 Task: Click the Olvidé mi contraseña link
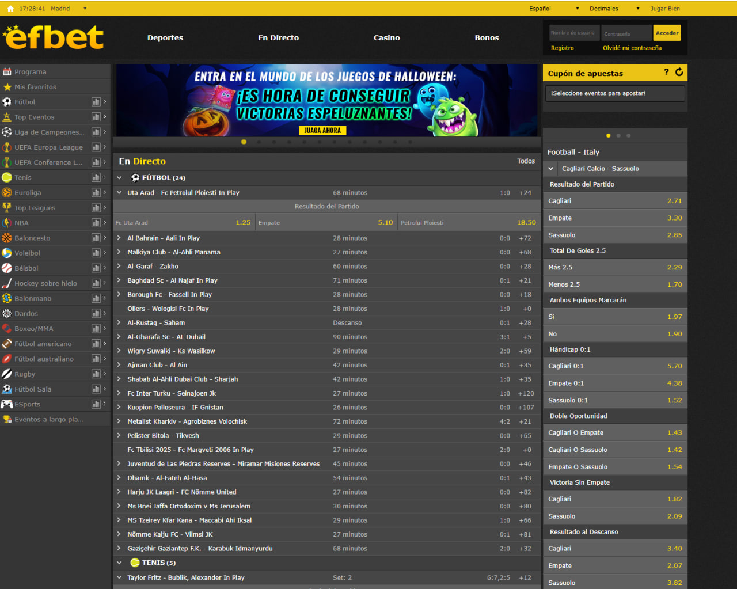632,48
